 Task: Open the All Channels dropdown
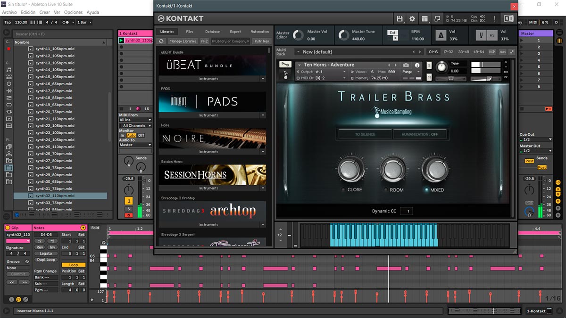135,126
